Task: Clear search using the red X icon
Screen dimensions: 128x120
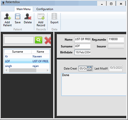Action: coord(48,40)
